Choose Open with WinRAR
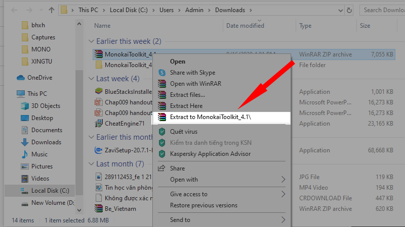Image resolution: width=405 pixels, height=227 pixels. click(195, 84)
